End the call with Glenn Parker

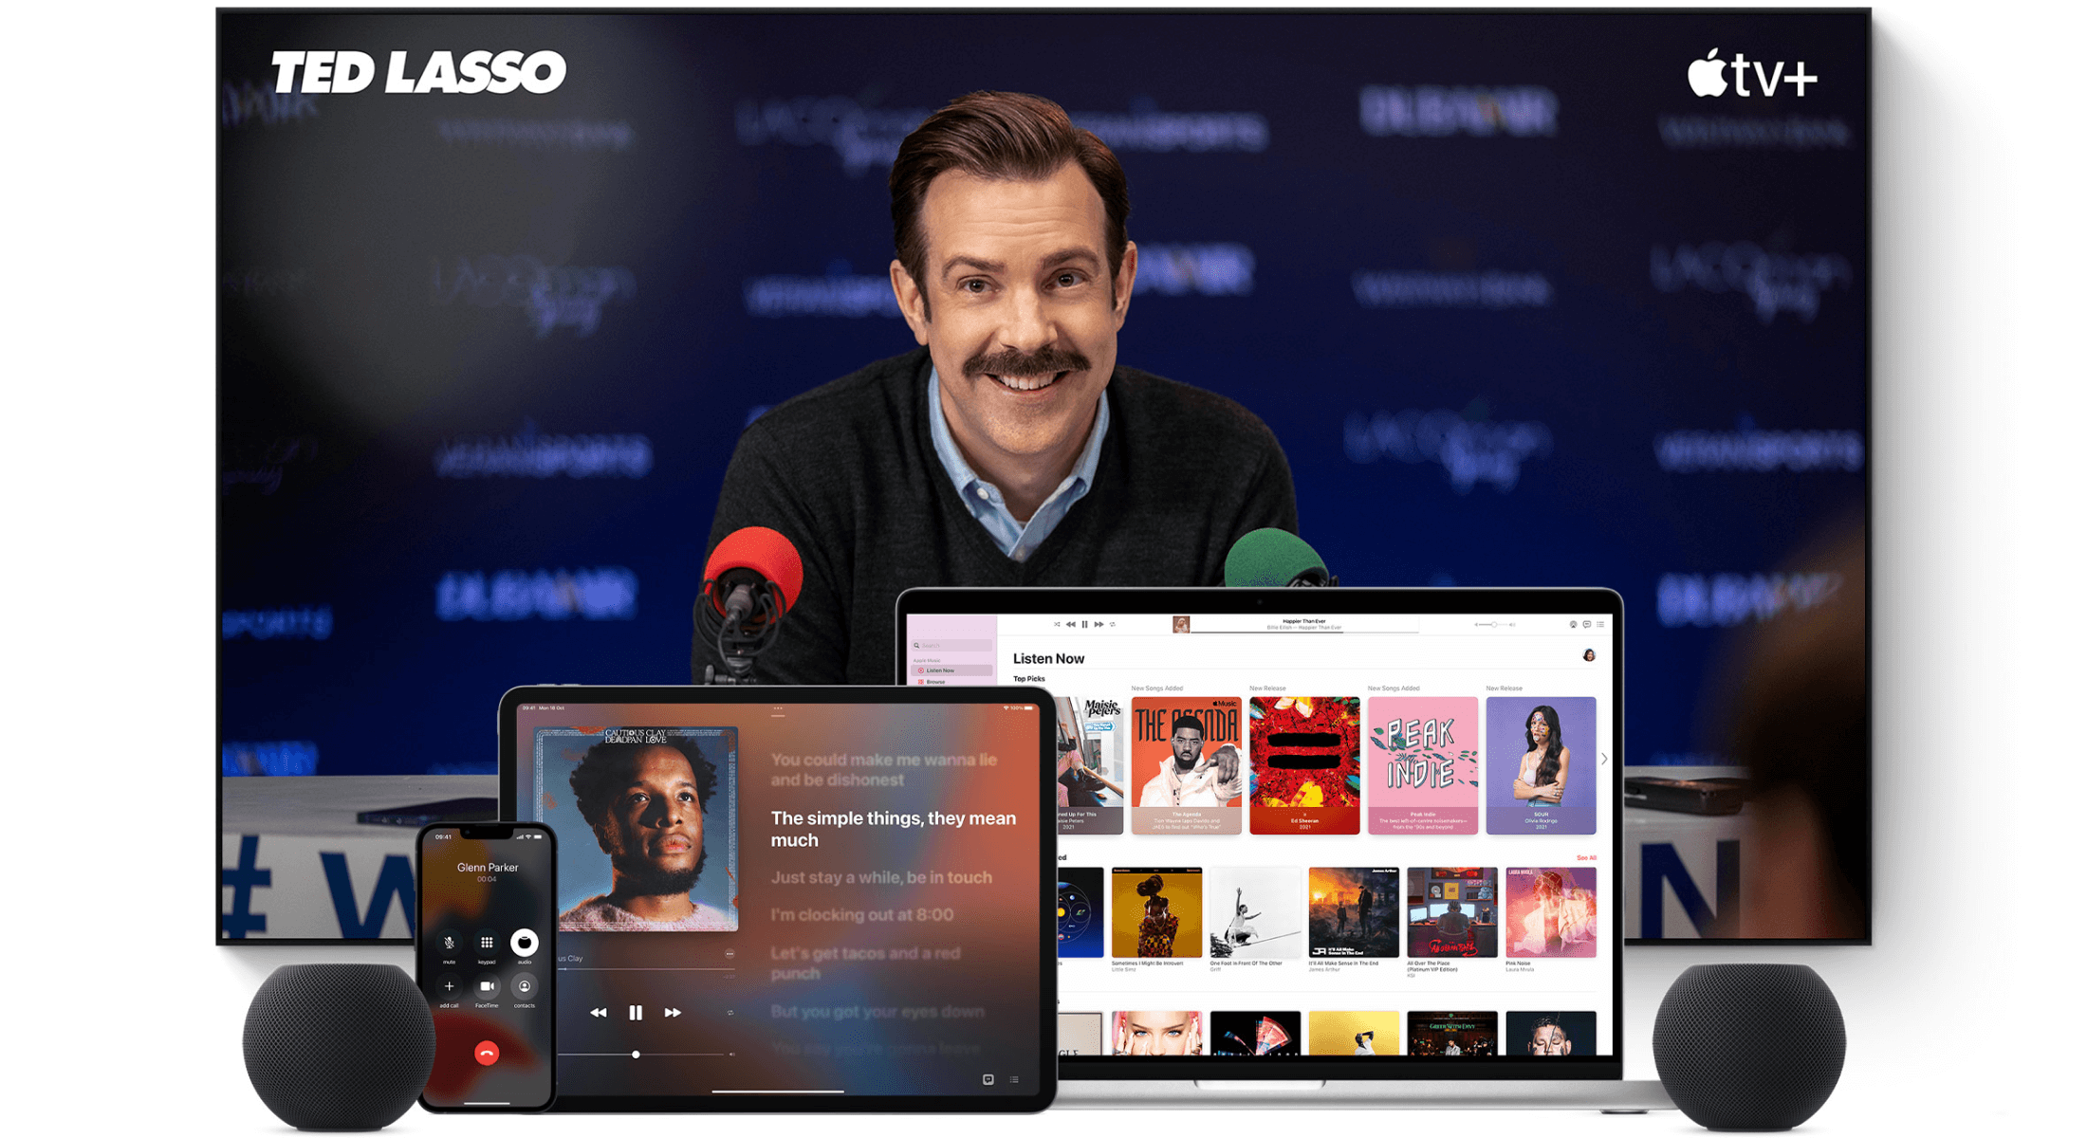coord(487,1054)
